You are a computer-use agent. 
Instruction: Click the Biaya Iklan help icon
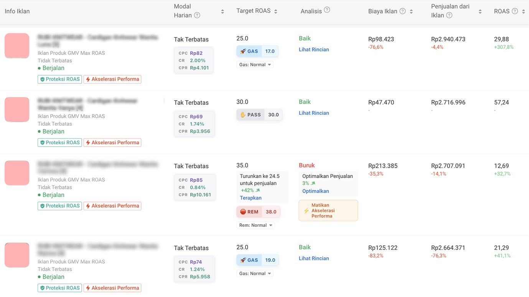(x=402, y=11)
